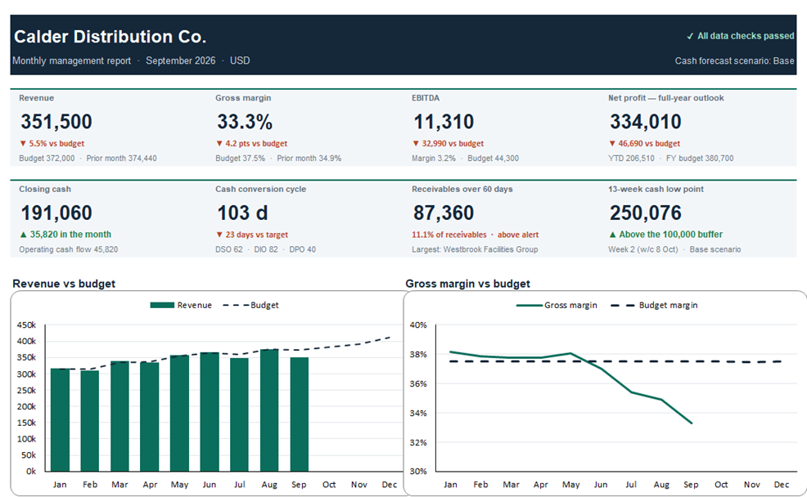Click the 40% label on Gross margin axis
This screenshot has width=807, height=497.
[x=418, y=325]
